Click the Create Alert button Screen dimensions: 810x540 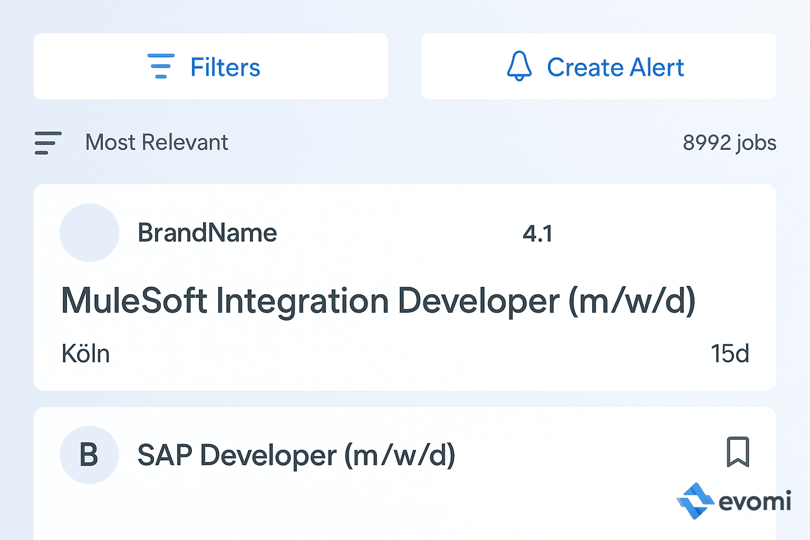click(x=599, y=66)
